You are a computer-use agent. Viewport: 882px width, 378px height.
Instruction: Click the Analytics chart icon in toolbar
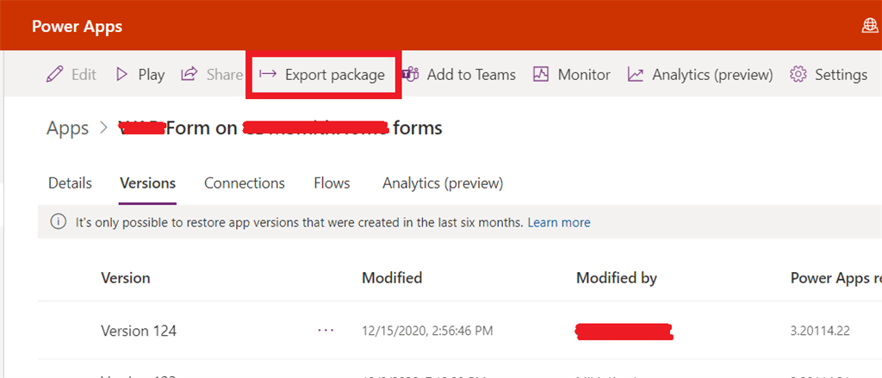coord(636,75)
